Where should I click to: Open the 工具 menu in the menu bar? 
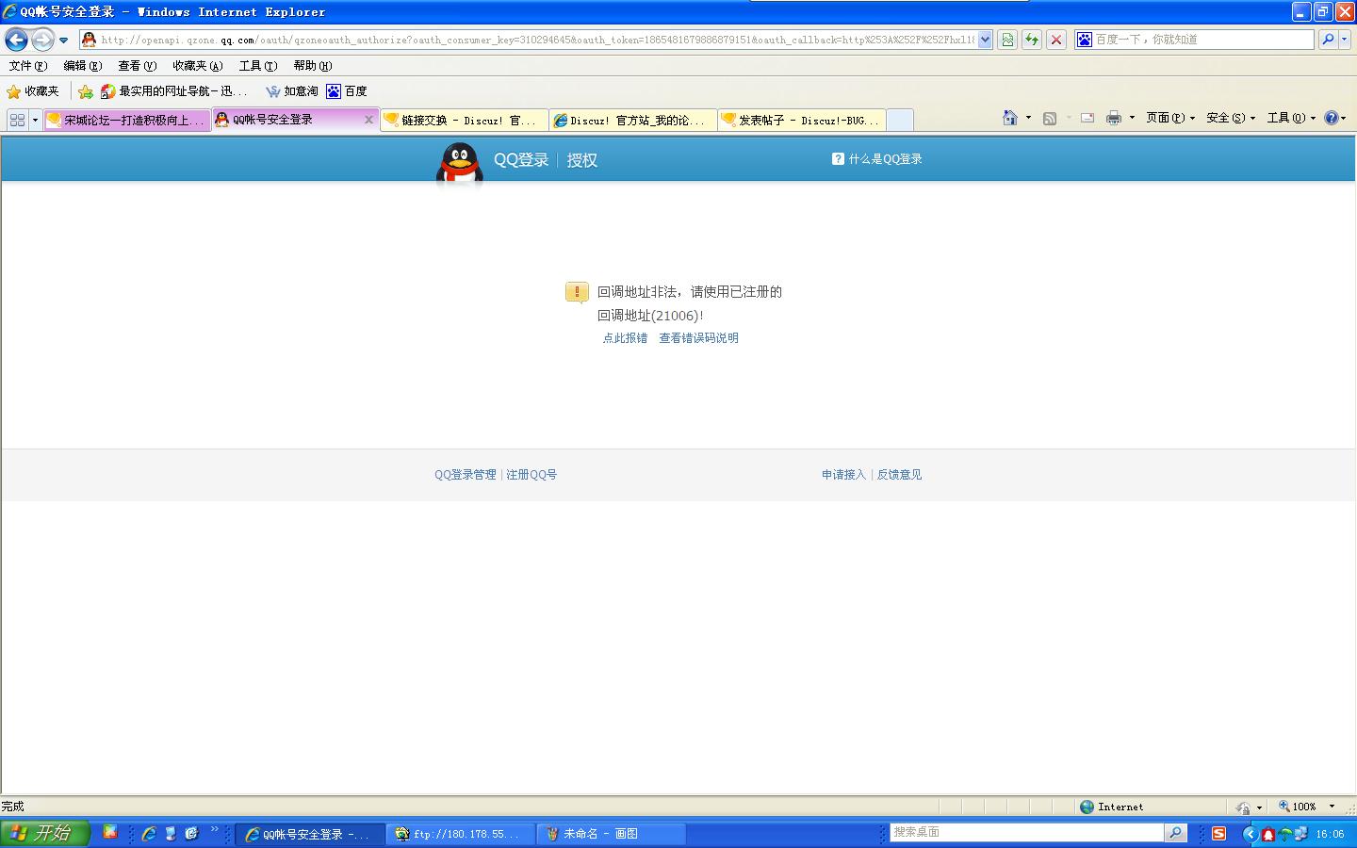(x=257, y=66)
